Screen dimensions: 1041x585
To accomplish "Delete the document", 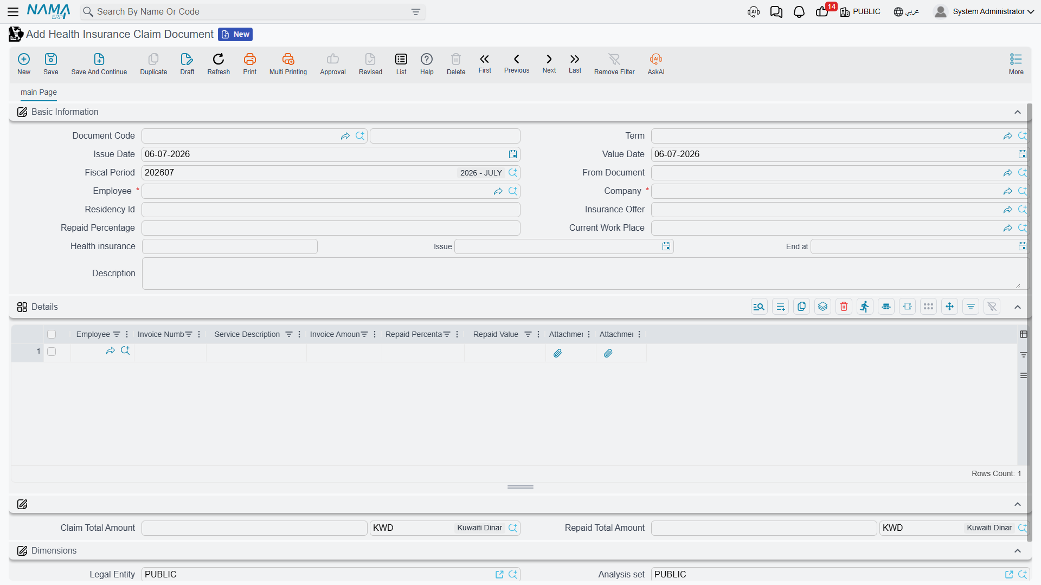I will coord(456,64).
